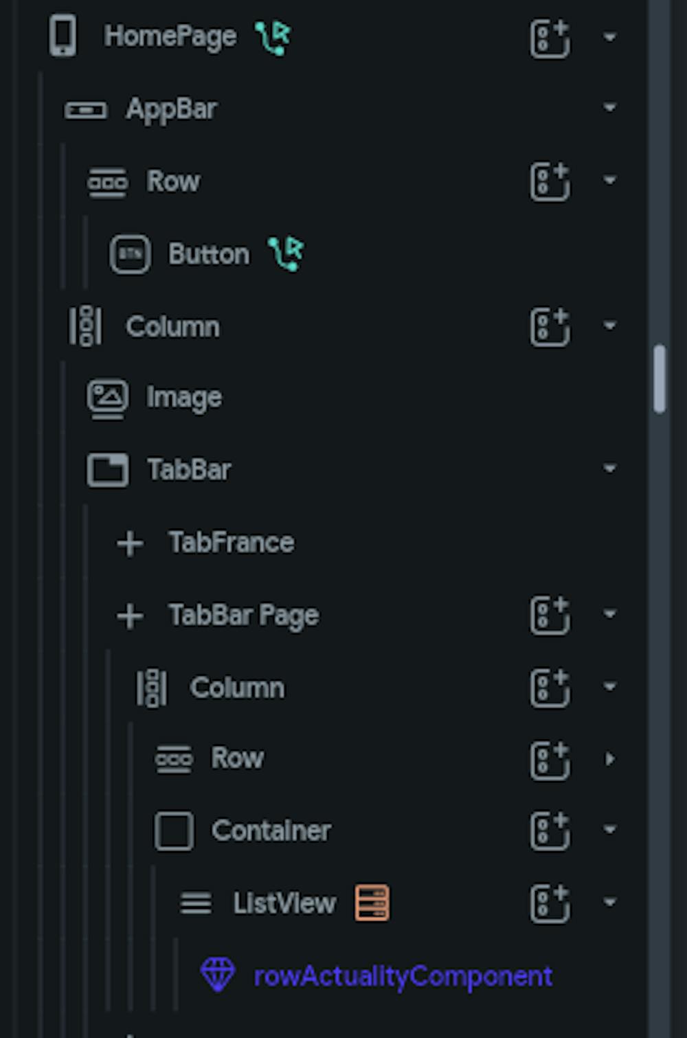
Task: Select the ListView widget in the tree
Action: [284, 903]
